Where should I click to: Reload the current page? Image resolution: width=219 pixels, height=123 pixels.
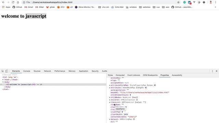13,2
